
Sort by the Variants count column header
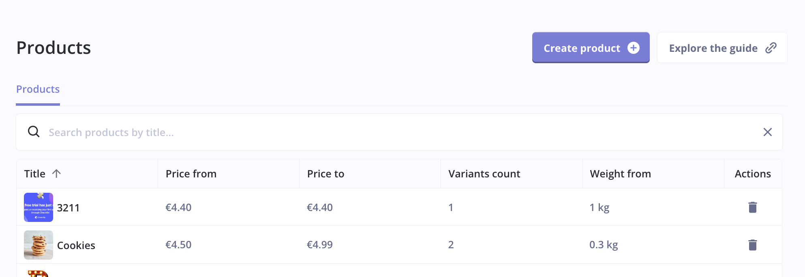pyautogui.click(x=484, y=173)
